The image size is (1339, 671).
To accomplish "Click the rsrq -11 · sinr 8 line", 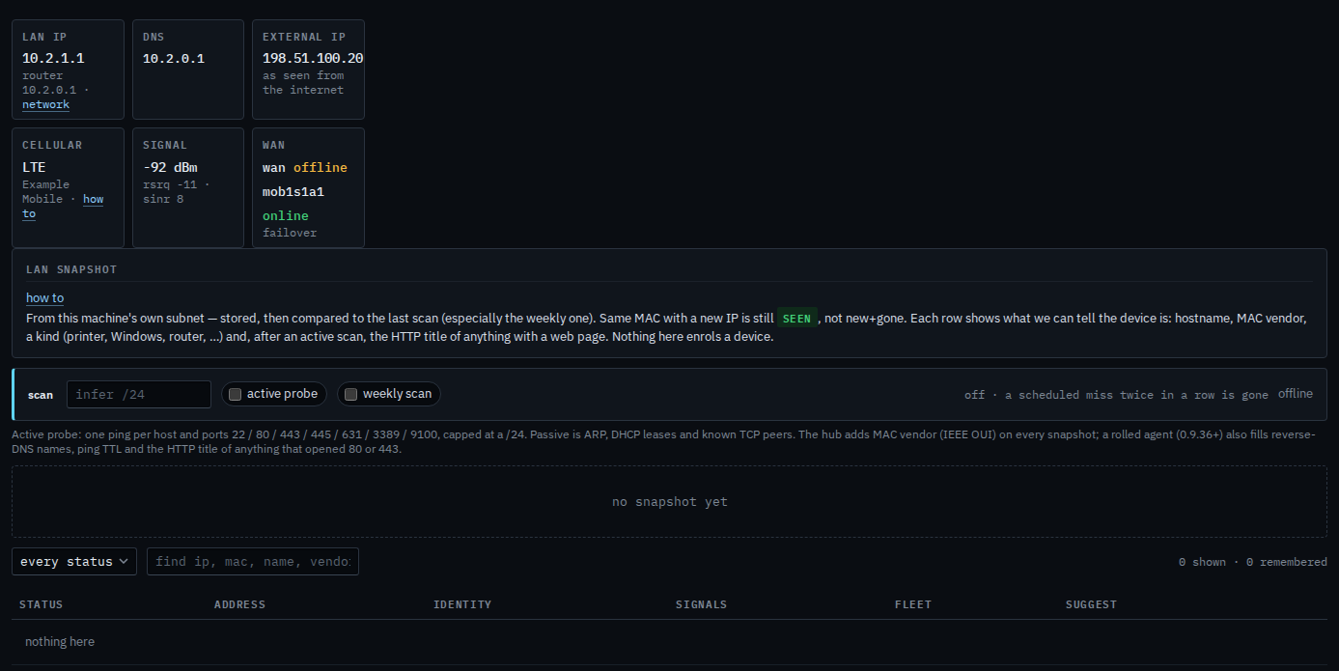I will 177,191.
